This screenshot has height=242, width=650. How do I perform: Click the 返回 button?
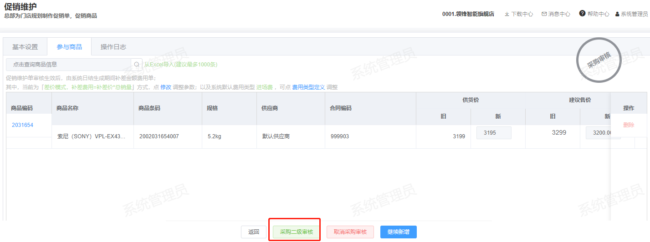(x=254, y=232)
